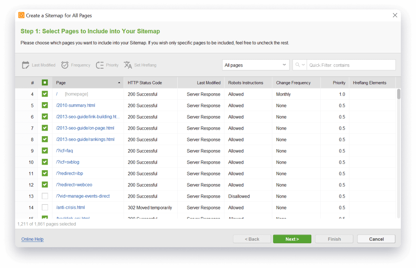Click the Priority toolbar icon

pyautogui.click(x=100, y=65)
